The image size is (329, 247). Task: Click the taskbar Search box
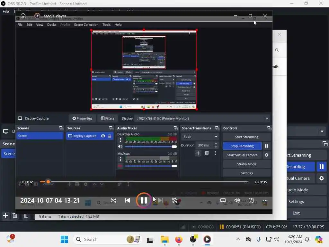point(108,239)
